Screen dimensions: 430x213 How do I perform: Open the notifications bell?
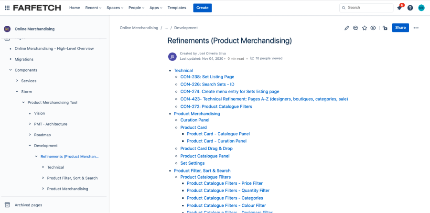coord(399,8)
